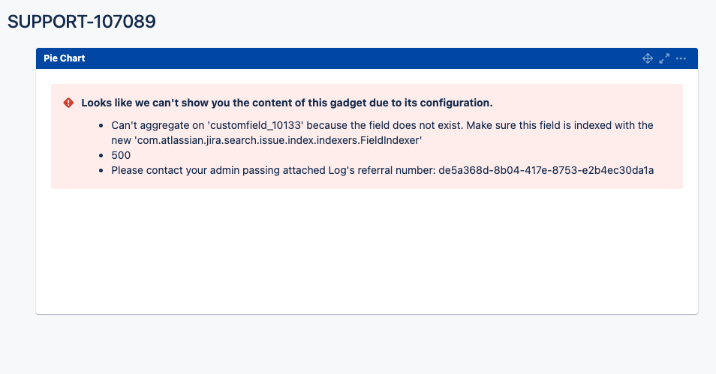Click the gadget configuration error heading
Screen dimensions: 716x374
click(287, 103)
